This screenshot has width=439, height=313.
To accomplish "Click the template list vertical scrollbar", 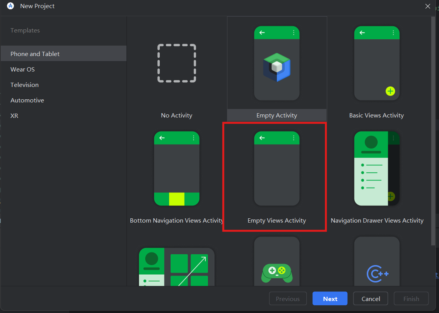I will 434,131.
